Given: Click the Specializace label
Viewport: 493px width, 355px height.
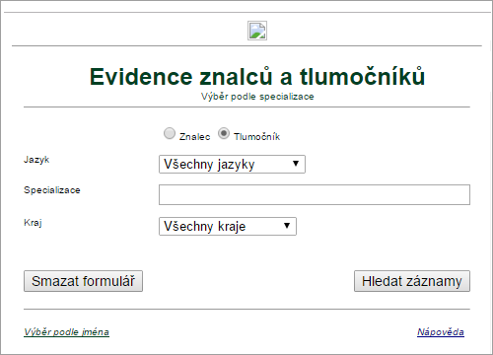Looking at the screenshot, I should tap(52, 190).
